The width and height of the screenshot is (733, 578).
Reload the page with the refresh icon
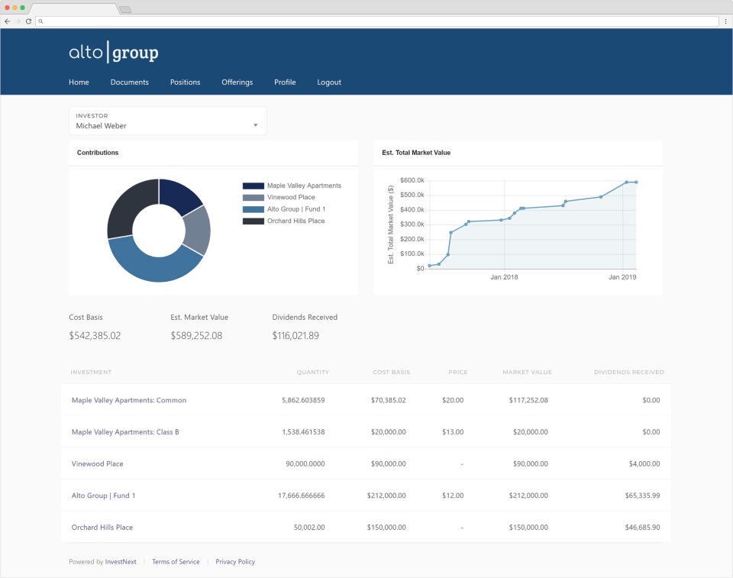click(28, 21)
